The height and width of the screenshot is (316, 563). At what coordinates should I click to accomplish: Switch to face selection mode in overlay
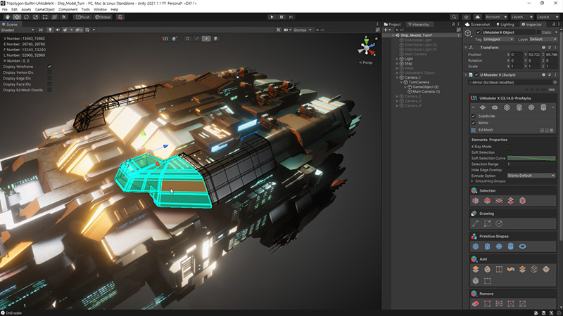point(206,39)
